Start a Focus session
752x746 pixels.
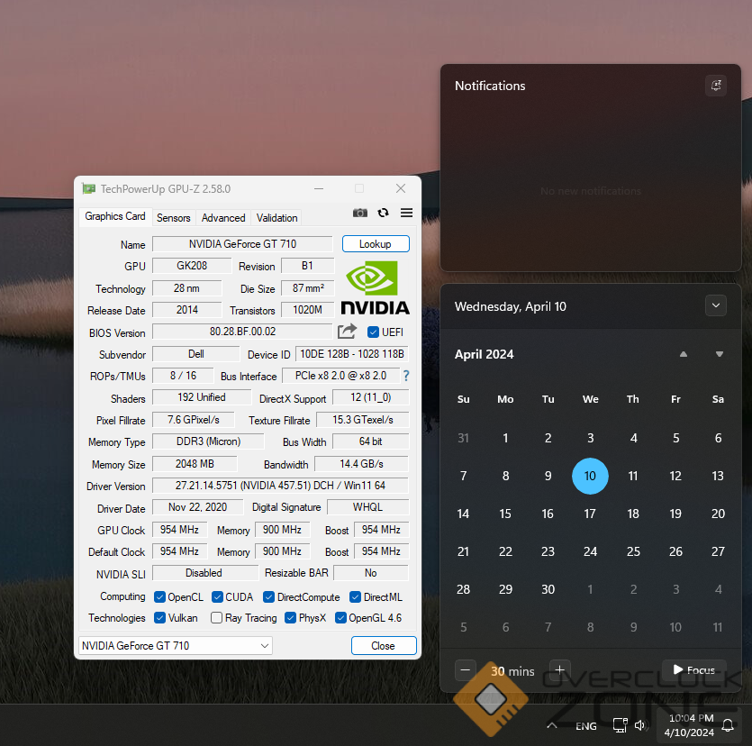click(694, 669)
